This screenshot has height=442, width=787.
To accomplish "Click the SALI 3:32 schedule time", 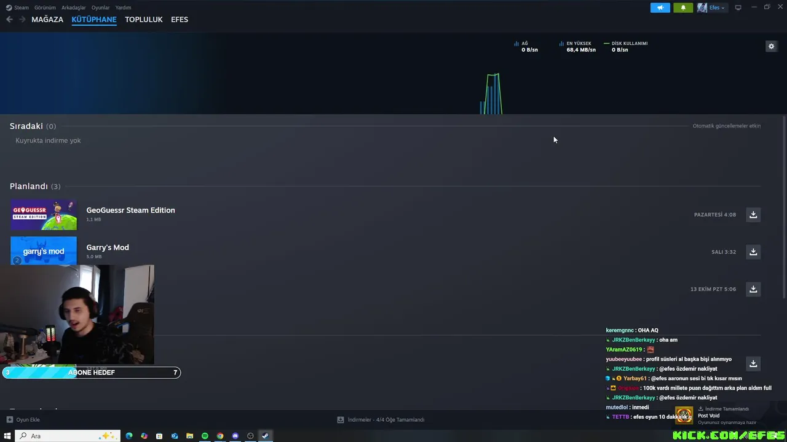I will [724, 252].
